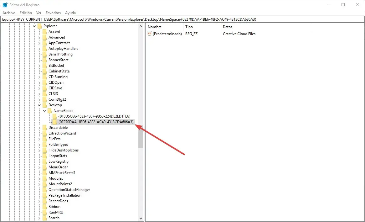Image resolution: width=365 pixels, height=222 pixels.
Task: Open the Edición menu
Action: pos(26,13)
